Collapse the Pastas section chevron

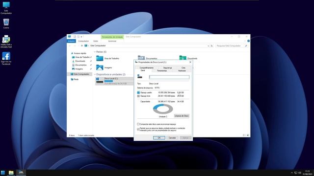click(95, 52)
